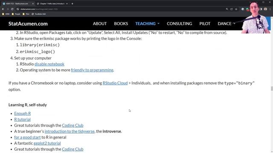Click the globe extension icon in toolbar
The width and height of the screenshot is (273, 153).
[x=243, y=9]
